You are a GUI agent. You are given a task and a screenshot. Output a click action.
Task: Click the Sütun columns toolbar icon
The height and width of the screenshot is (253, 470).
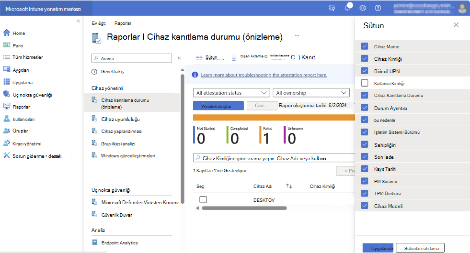(199, 57)
